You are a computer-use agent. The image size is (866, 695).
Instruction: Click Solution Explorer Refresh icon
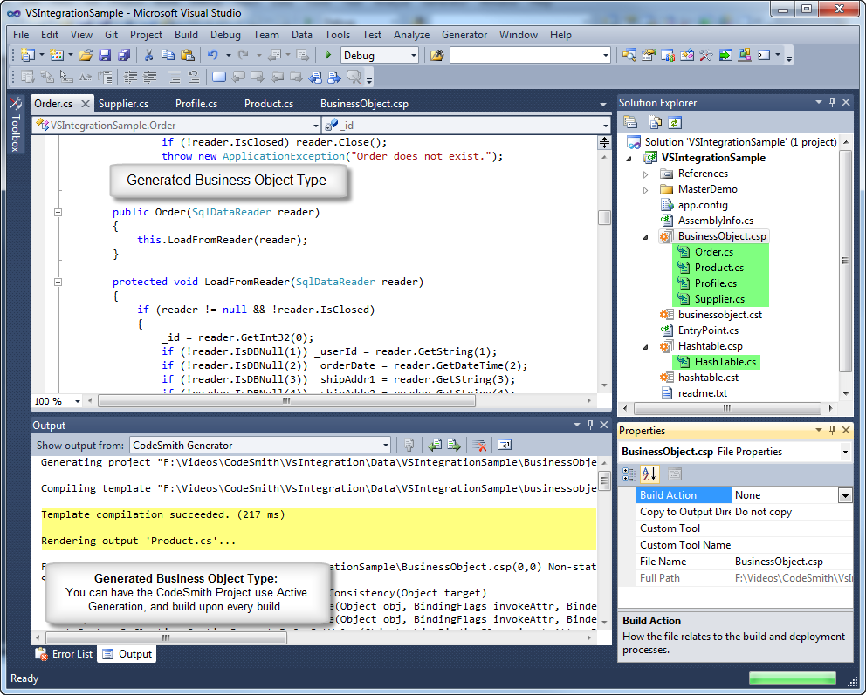674,122
